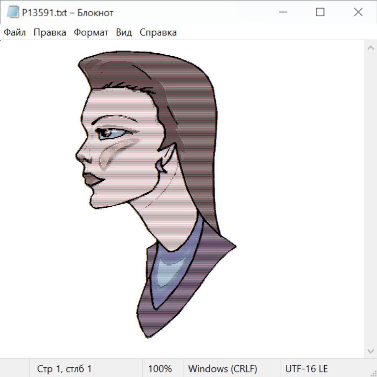This screenshot has width=377, height=377.
Task: Maximize the Блокнот window
Action: (x=320, y=13)
